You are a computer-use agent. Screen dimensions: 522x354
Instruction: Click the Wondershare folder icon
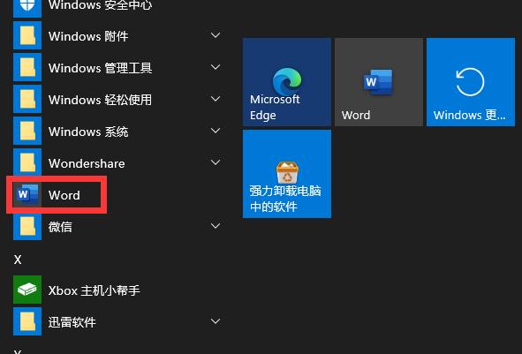click(x=27, y=162)
